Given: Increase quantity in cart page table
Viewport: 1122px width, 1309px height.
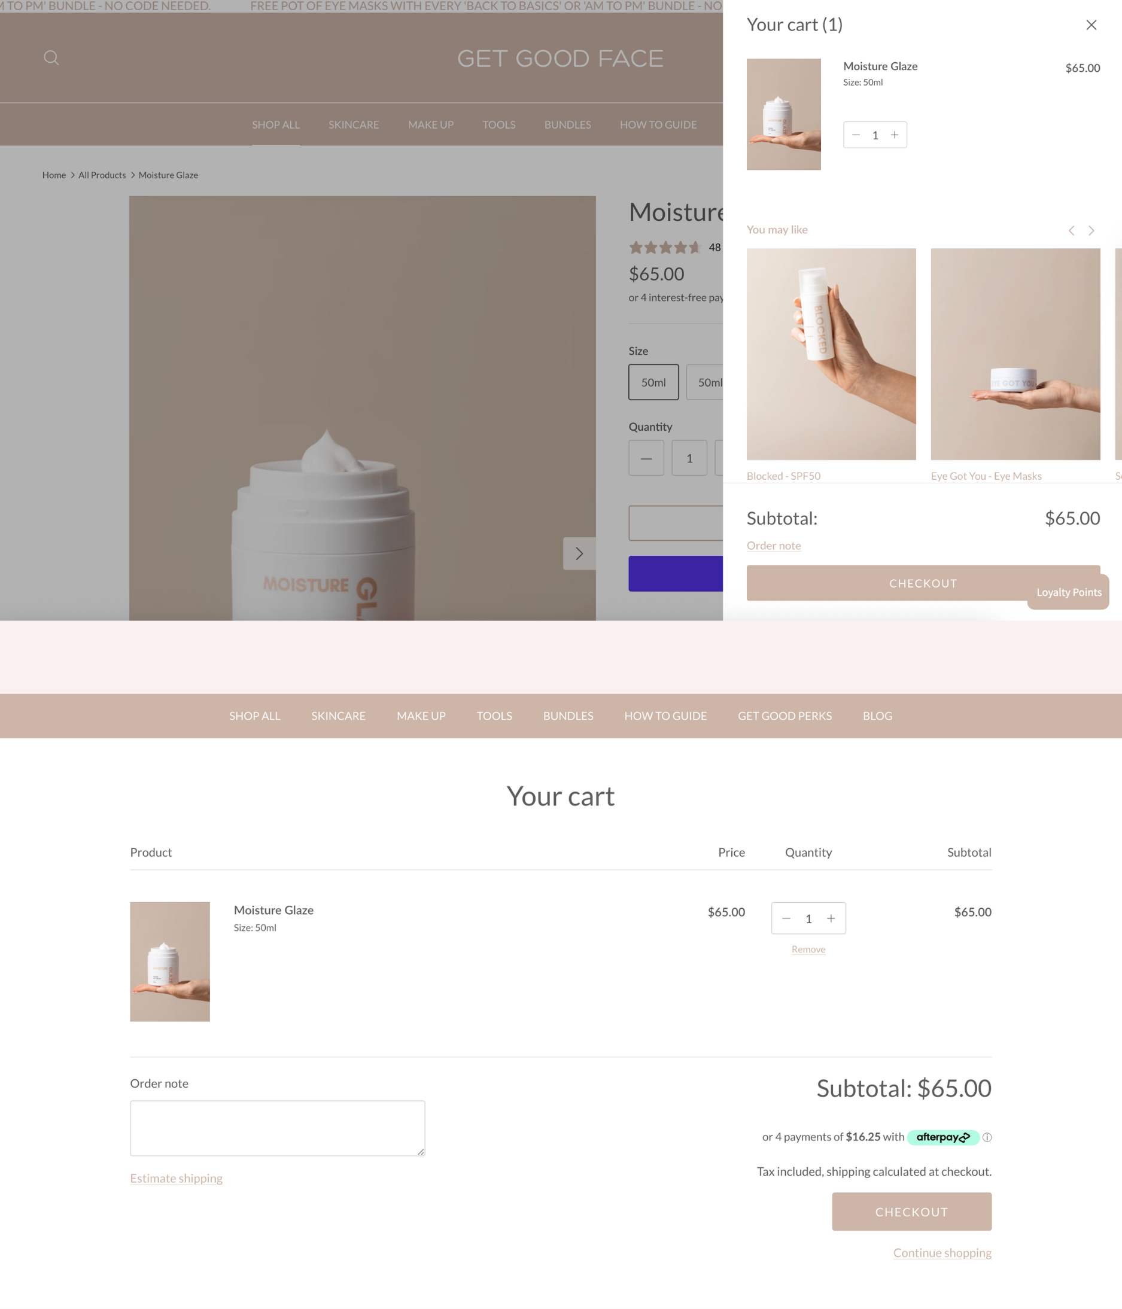Looking at the screenshot, I should [831, 918].
